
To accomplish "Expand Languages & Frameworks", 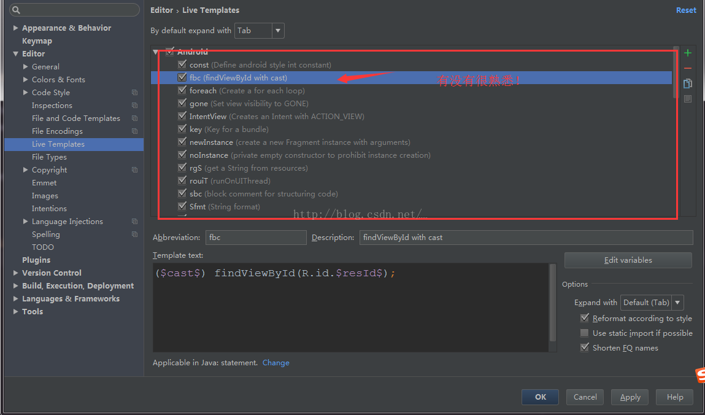I will [x=16, y=298].
